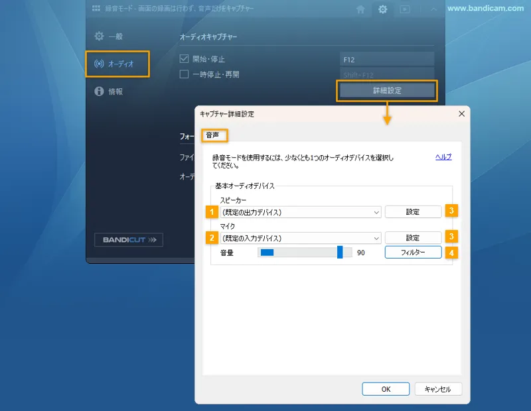Image resolution: width=531 pixels, height=411 pixels.
Task: Click the オーディオキャプチャー section heading
Action: pyautogui.click(x=208, y=37)
